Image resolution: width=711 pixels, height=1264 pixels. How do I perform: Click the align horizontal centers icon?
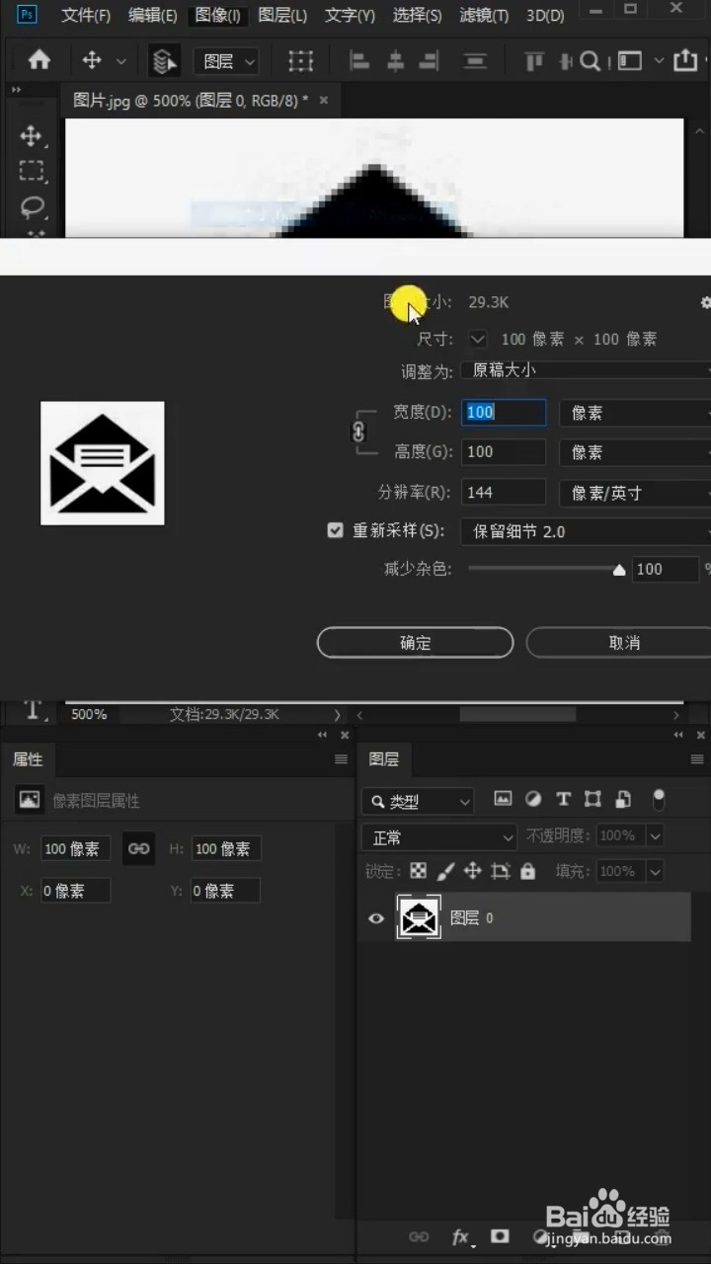click(395, 61)
